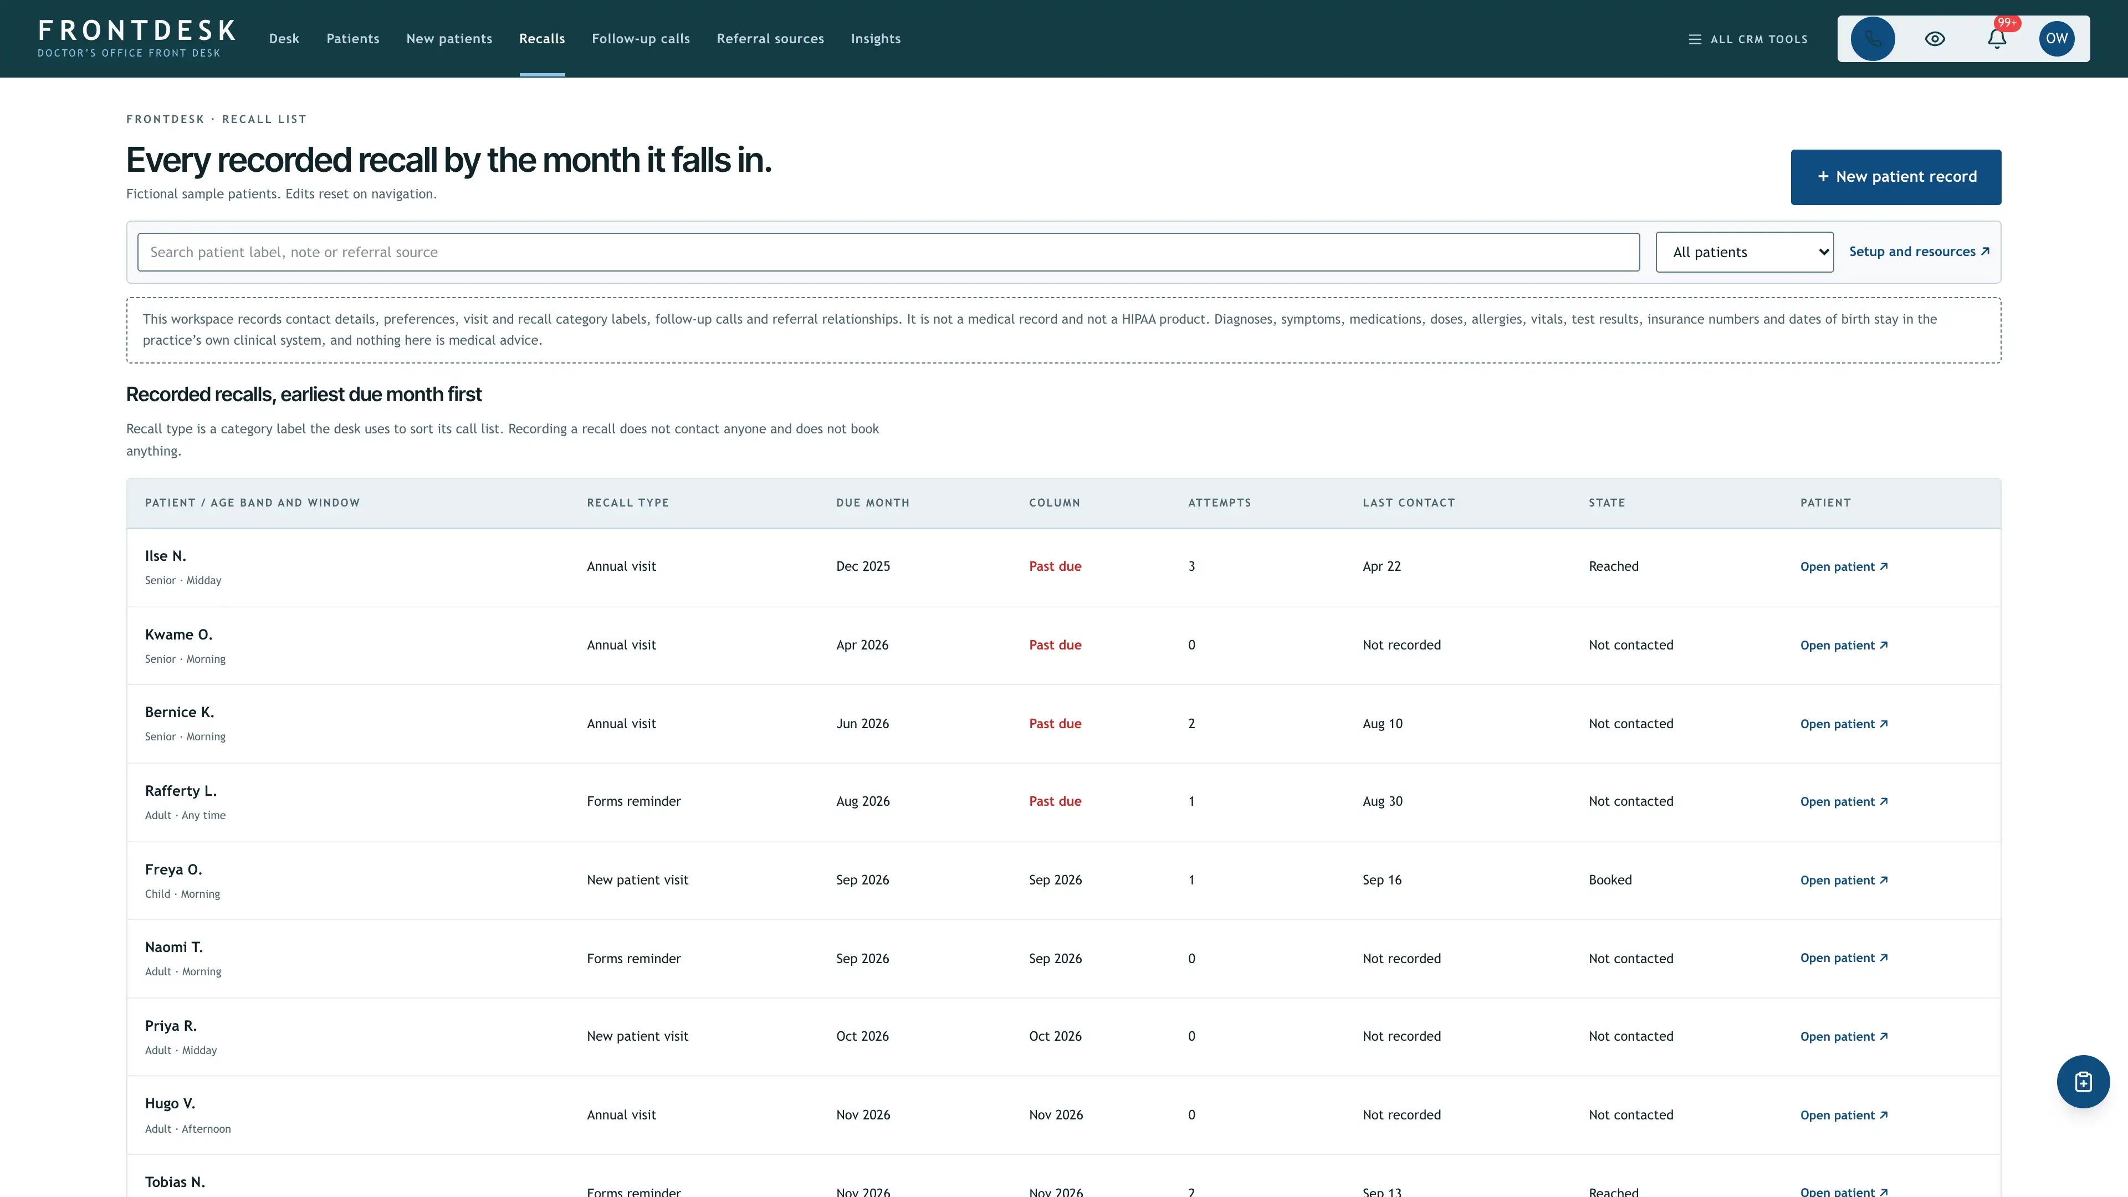Click the plus icon on New patient record
This screenshot has width=2128, height=1197.
click(x=1822, y=176)
